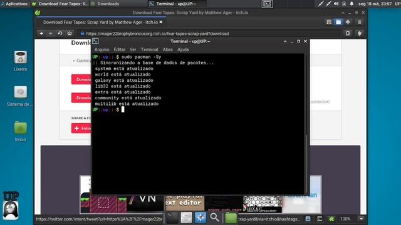This screenshot has width=401, height=225.
Task: Click the second network plug tray icon
Action: (x=328, y=4)
